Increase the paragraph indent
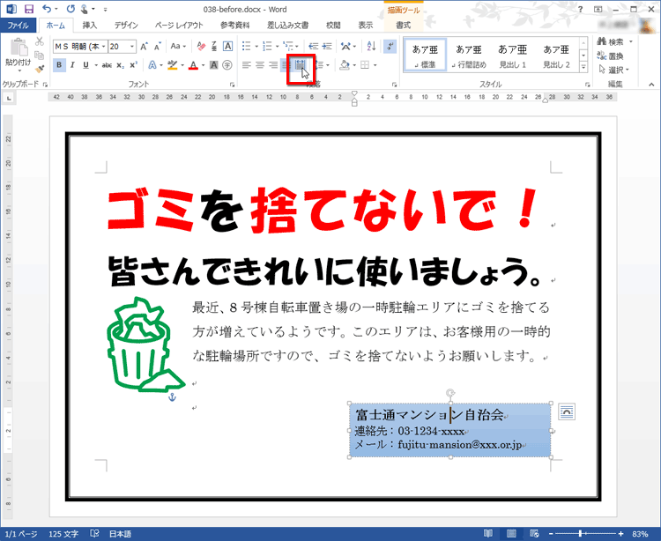 (x=327, y=46)
